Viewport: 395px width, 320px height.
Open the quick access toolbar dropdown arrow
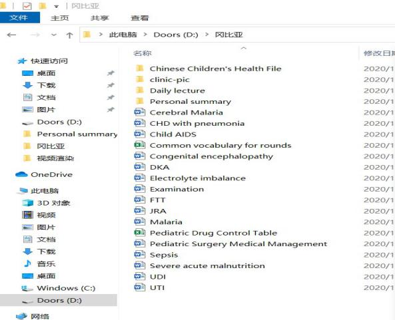click(57, 6)
